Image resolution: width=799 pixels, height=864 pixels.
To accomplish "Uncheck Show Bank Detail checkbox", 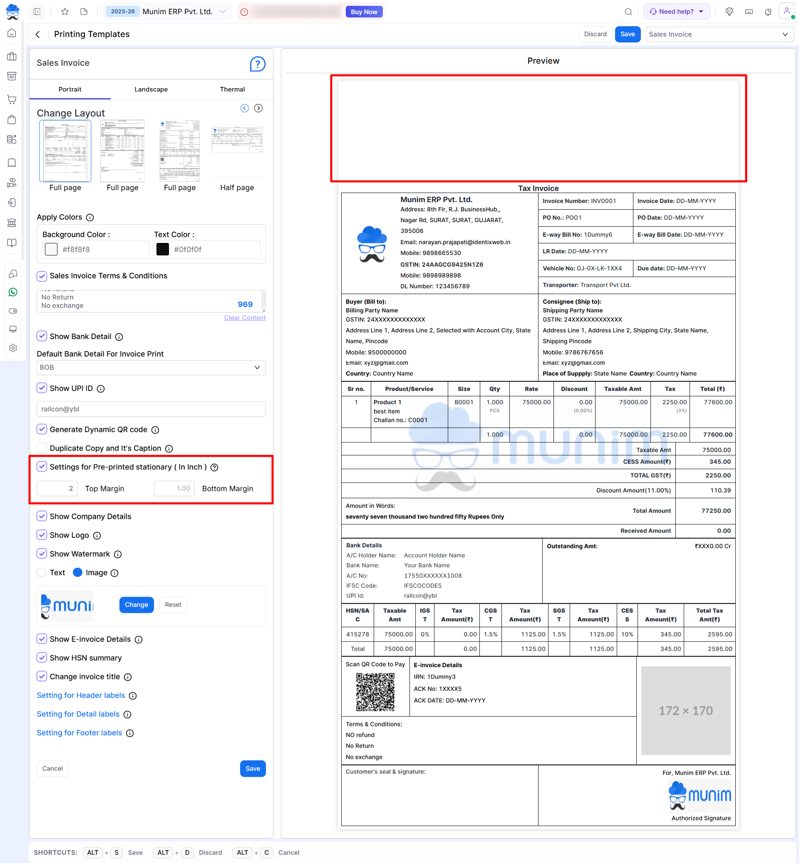I will [x=42, y=336].
